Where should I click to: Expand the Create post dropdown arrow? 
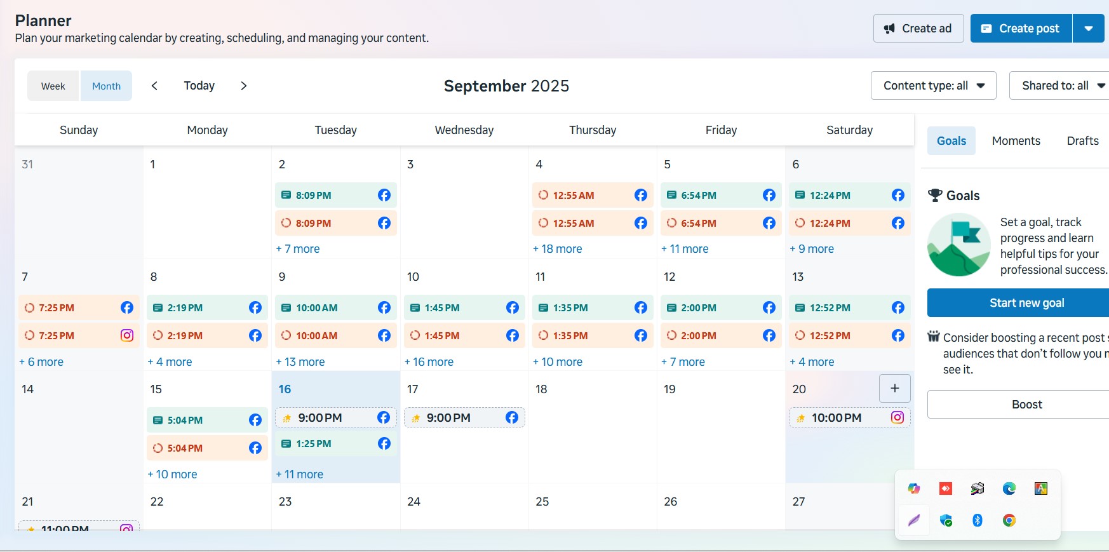(1088, 29)
